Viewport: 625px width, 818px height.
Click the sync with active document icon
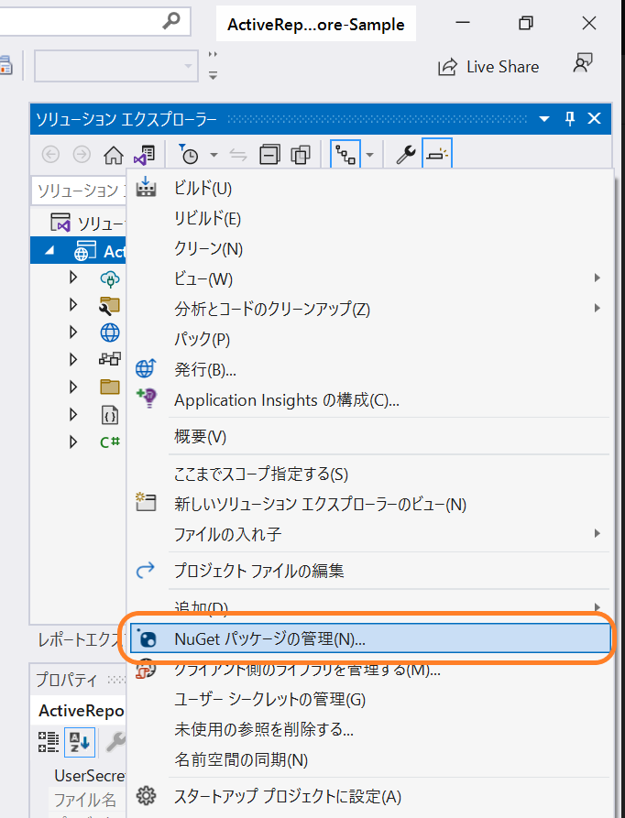[x=238, y=155]
